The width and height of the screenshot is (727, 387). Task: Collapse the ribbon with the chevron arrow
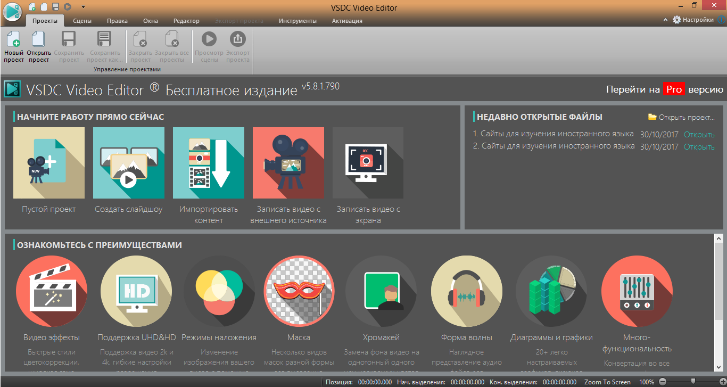[x=665, y=19]
